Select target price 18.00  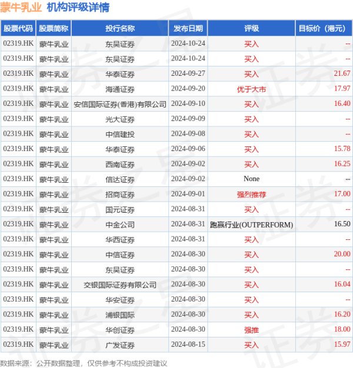tap(342, 329)
